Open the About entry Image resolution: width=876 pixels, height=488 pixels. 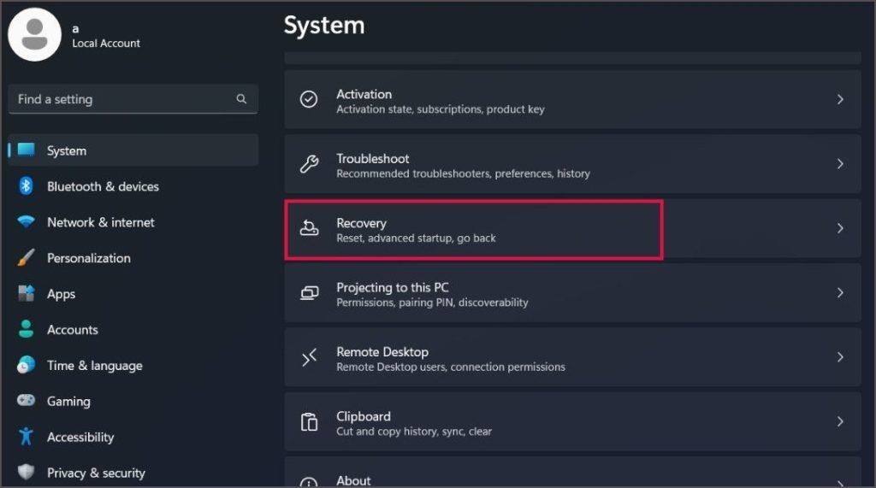click(572, 473)
